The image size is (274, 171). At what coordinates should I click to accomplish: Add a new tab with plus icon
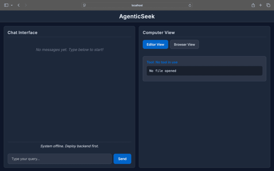pyautogui.click(x=261, y=5)
